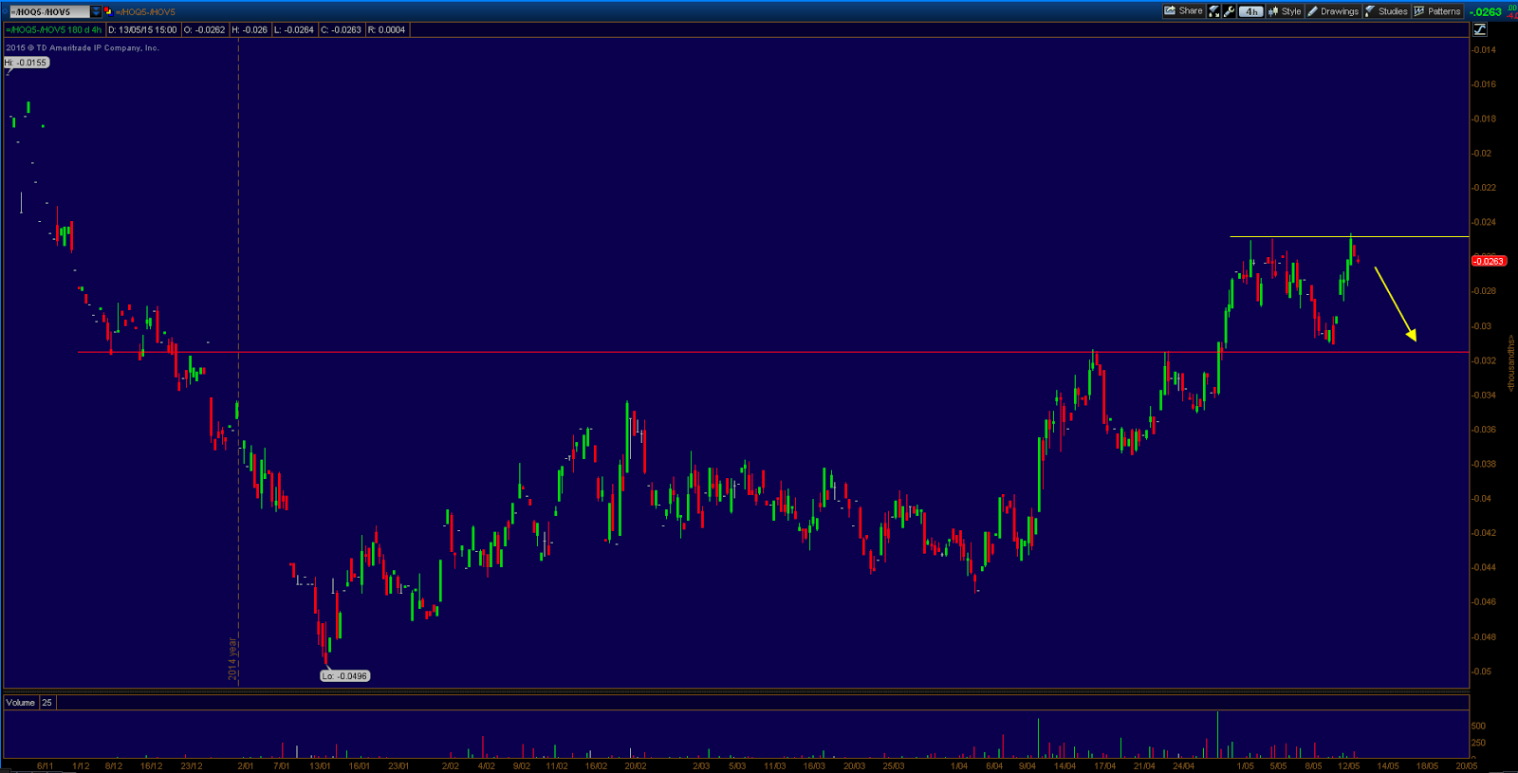Click the red -0.0263 price bubble on axis
Image resolution: width=1518 pixels, height=773 pixels.
(x=1489, y=261)
